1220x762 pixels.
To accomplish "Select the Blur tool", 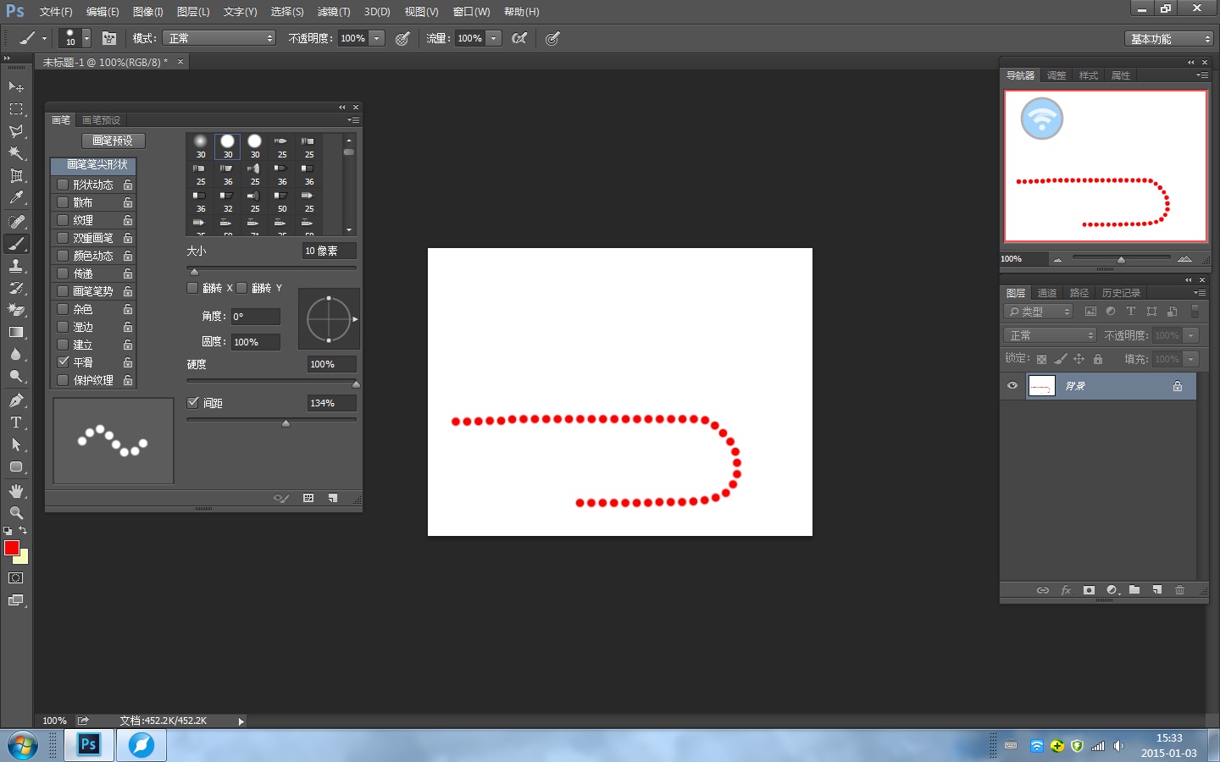I will 16,354.
